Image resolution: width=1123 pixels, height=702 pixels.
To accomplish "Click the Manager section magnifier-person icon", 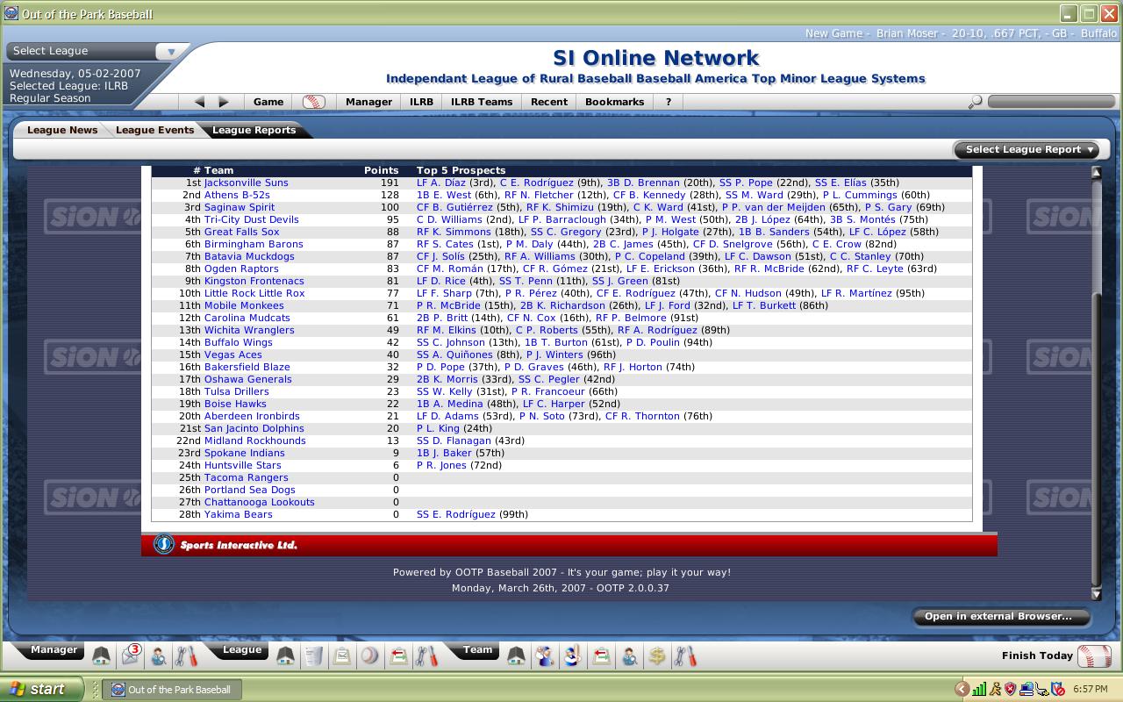I will click(159, 655).
